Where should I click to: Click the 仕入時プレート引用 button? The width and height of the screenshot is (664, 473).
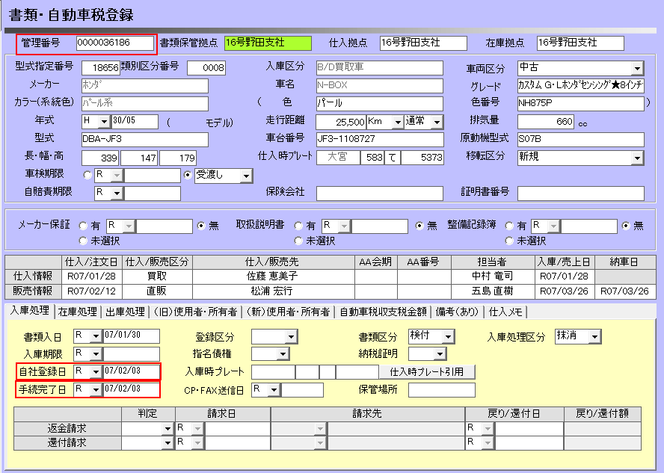[x=427, y=372]
